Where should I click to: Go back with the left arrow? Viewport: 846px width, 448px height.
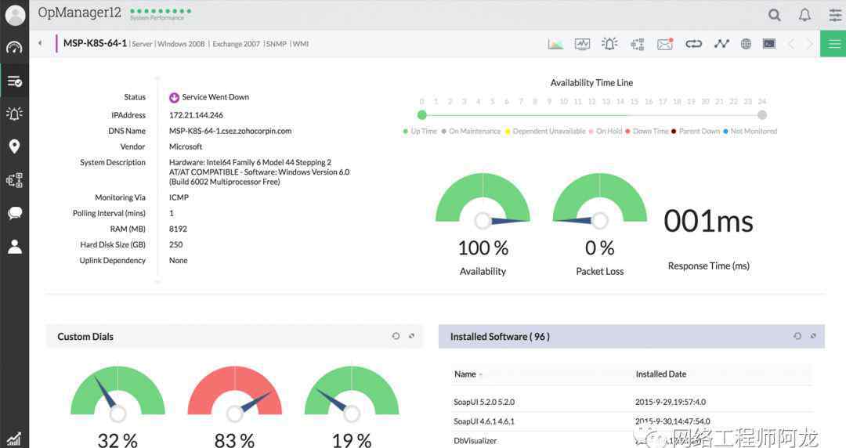tap(40, 43)
